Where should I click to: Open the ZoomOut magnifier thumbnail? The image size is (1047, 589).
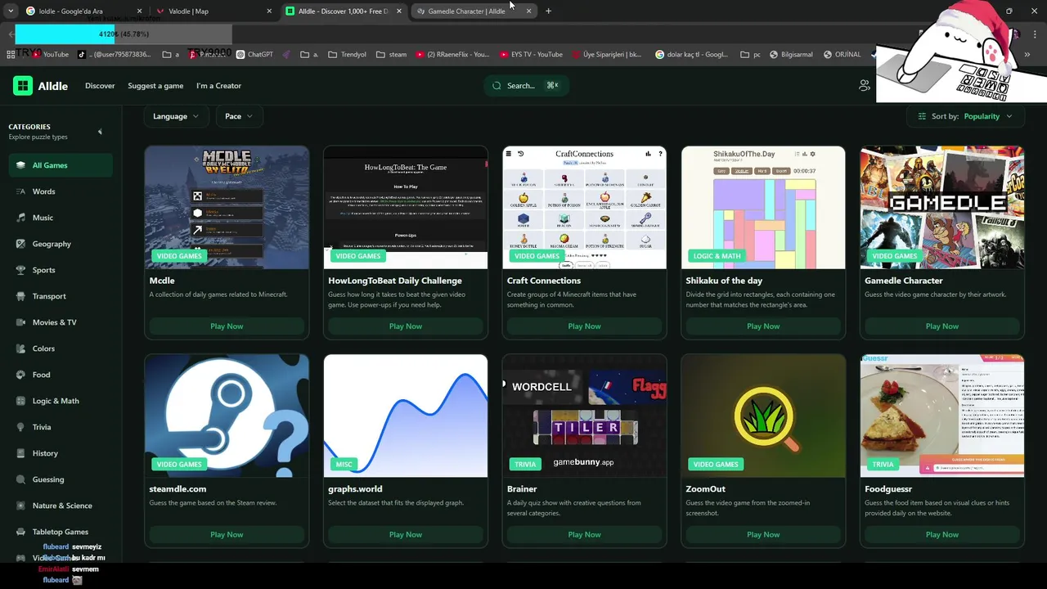pyautogui.click(x=763, y=416)
